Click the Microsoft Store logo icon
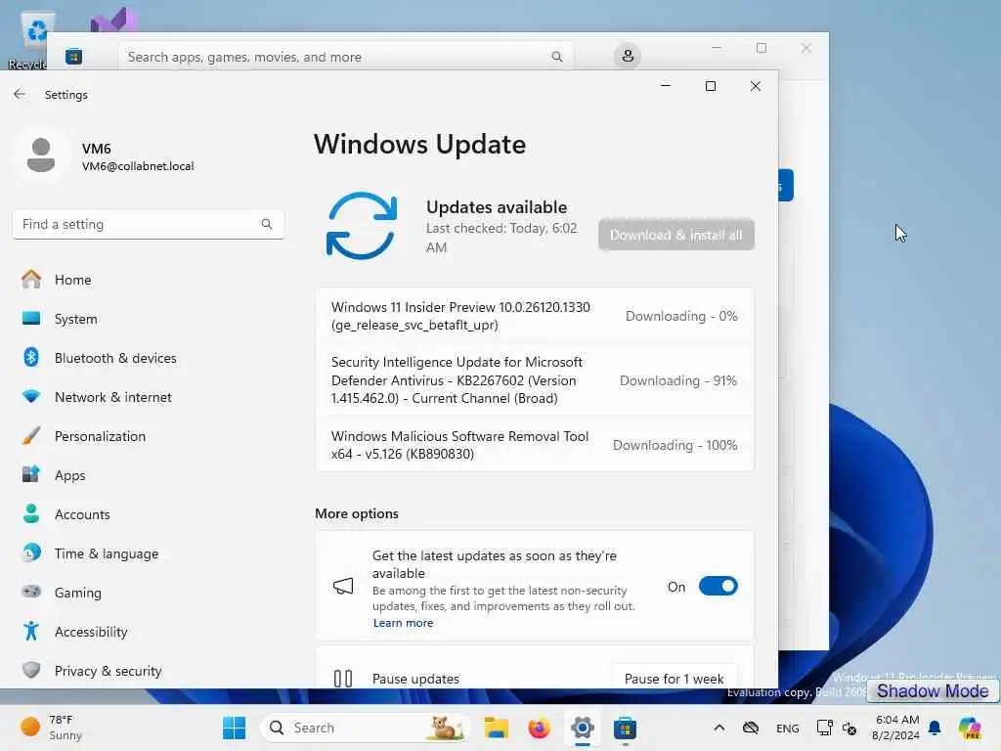 coord(74,56)
